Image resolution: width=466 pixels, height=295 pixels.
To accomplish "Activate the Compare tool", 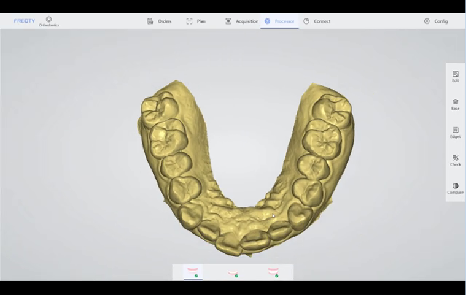I will (455, 188).
